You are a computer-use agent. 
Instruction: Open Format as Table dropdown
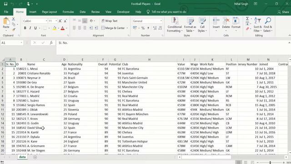pos(190,25)
